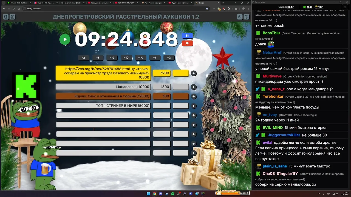This screenshot has height=197, width=351.
Task: Switch to ТОП 1 СТРИМЕР В МИРЕ tab
Action: click(x=126, y=3)
